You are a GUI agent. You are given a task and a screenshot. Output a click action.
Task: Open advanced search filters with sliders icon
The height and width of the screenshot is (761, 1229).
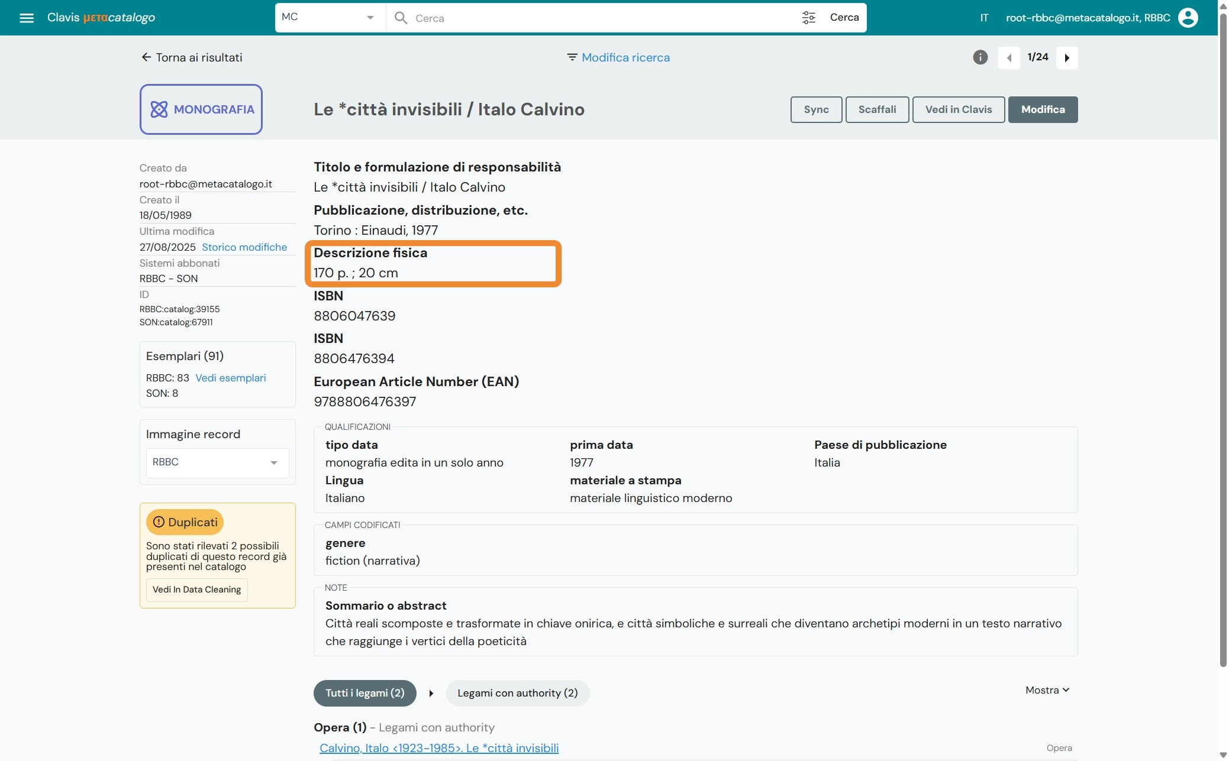(809, 17)
